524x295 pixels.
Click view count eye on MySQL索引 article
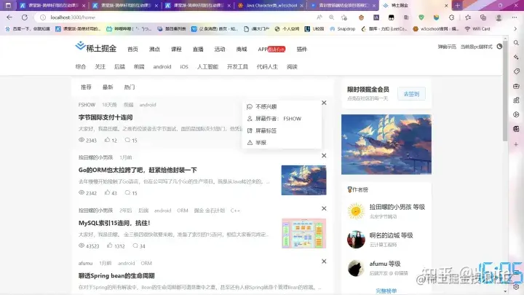coord(82,245)
